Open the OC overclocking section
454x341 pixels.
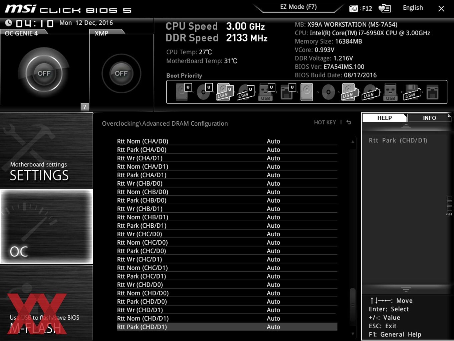click(x=46, y=226)
